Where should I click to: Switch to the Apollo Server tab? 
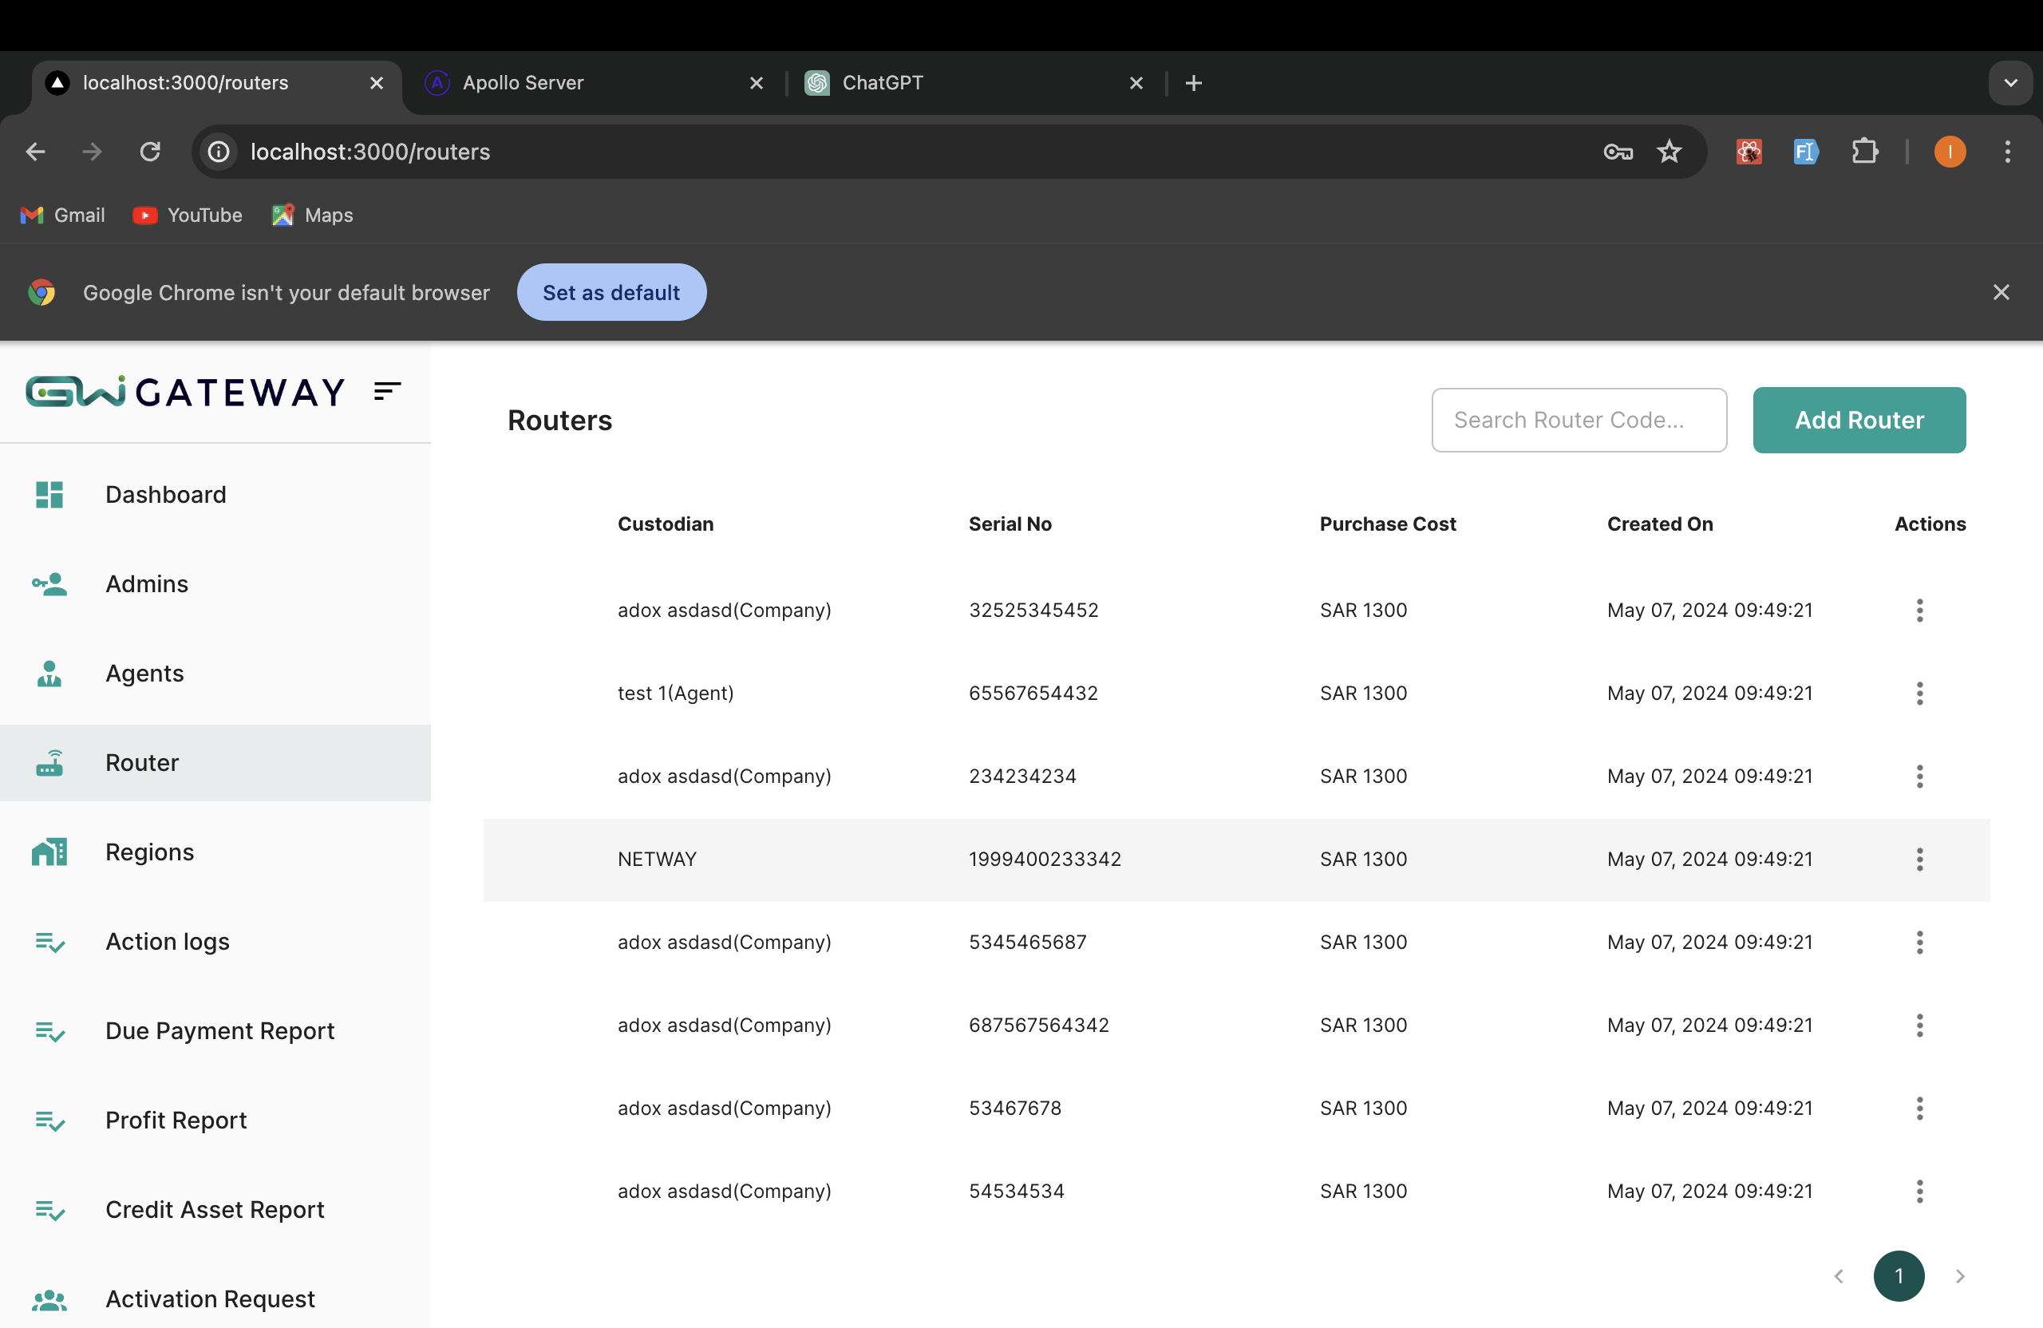coord(523,83)
